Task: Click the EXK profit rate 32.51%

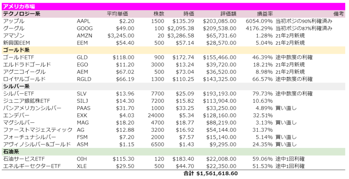Action: (263, 115)
